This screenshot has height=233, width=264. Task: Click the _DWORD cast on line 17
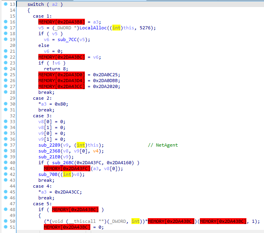point(63,28)
